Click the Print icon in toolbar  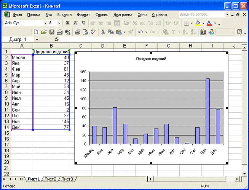coord(77,32)
